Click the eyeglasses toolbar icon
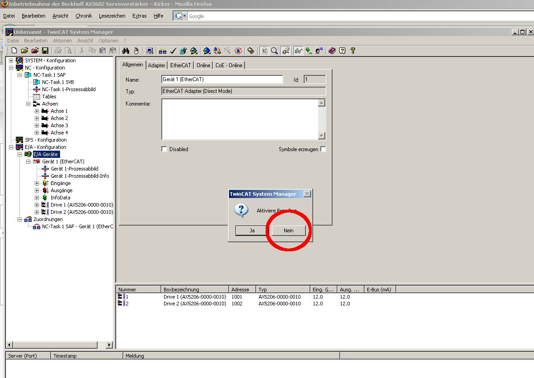 pyautogui.click(x=298, y=51)
